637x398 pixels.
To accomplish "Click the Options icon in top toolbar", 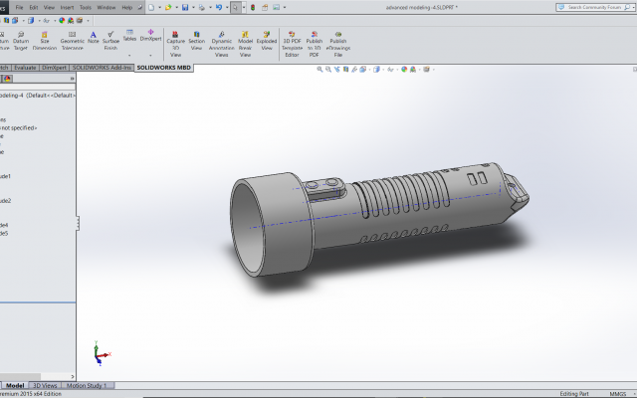I will click(x=277, y=7).
